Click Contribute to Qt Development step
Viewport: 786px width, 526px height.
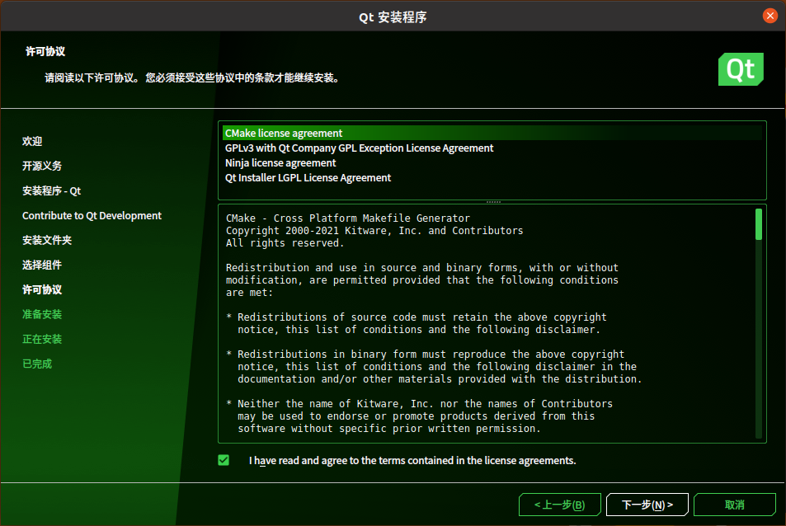[x=92, y=215]
